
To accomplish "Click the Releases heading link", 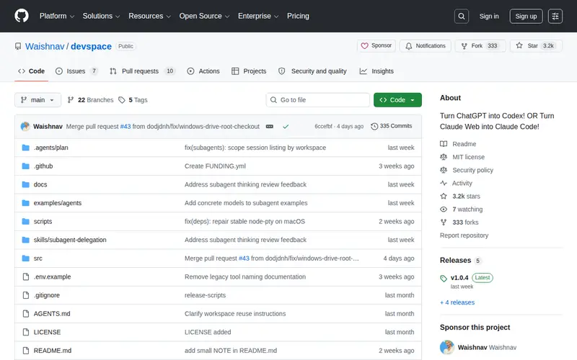I will point(455,260).
